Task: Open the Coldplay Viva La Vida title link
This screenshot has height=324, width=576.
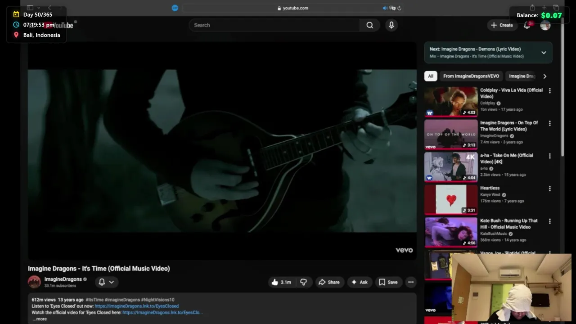Action: click(511, 93)
